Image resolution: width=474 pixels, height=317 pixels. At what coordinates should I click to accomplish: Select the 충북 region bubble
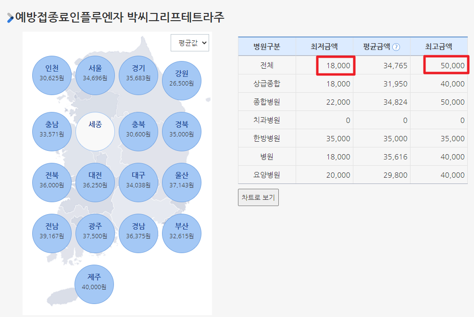tap(138, 132)
